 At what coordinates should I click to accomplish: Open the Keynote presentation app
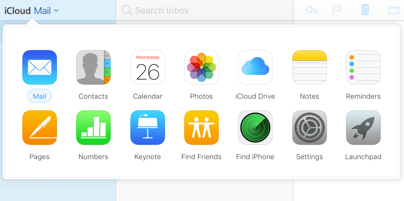(148, 127)
